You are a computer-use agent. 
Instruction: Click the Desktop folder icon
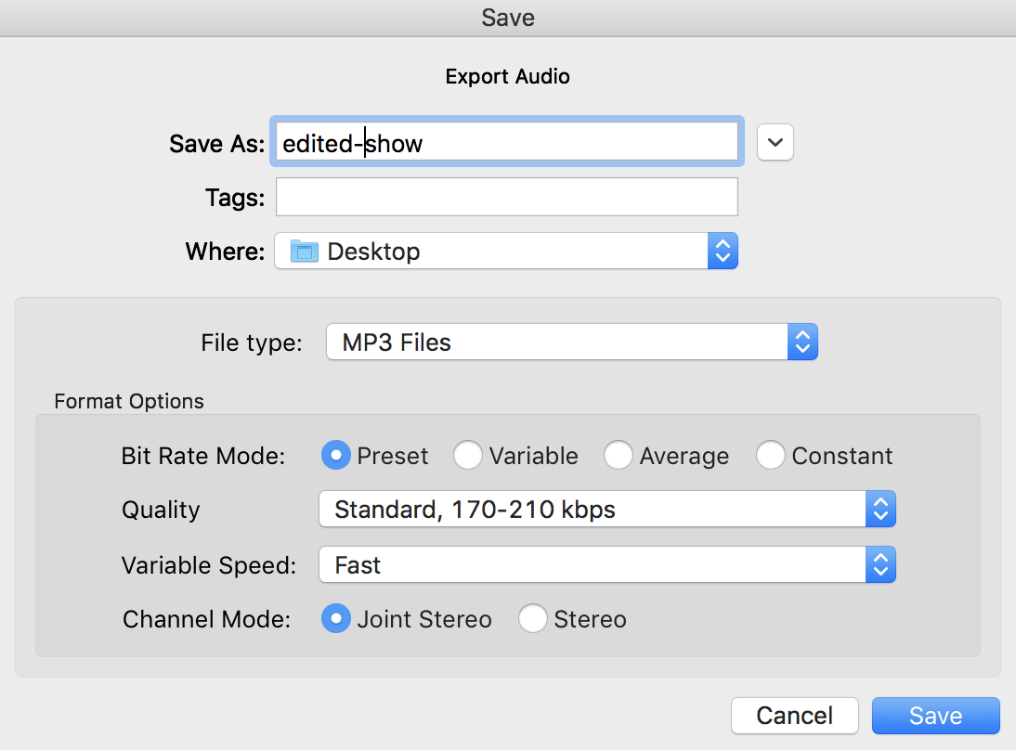tap(305, 251)
